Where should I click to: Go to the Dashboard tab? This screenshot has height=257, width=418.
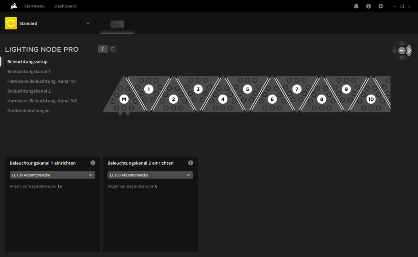65,6
